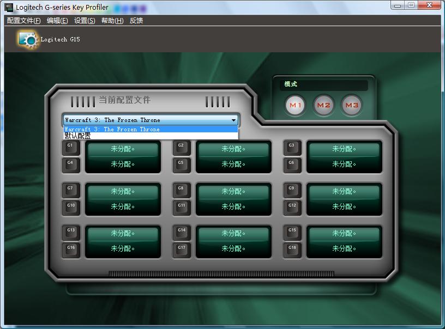Viewport: 445px width, 329px height.
Task: Click the 当前配置文件 panel heading
Action: [x=124, y=100]
